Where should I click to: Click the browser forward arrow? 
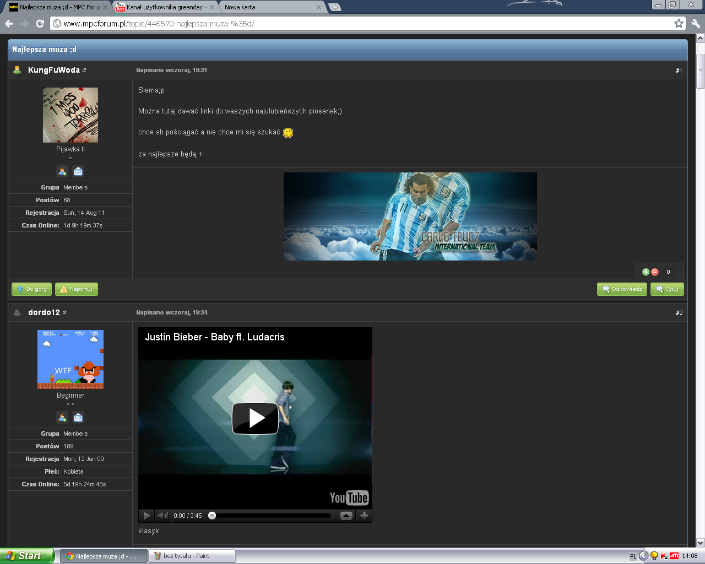pyautogui.click(x=24, y=24)
